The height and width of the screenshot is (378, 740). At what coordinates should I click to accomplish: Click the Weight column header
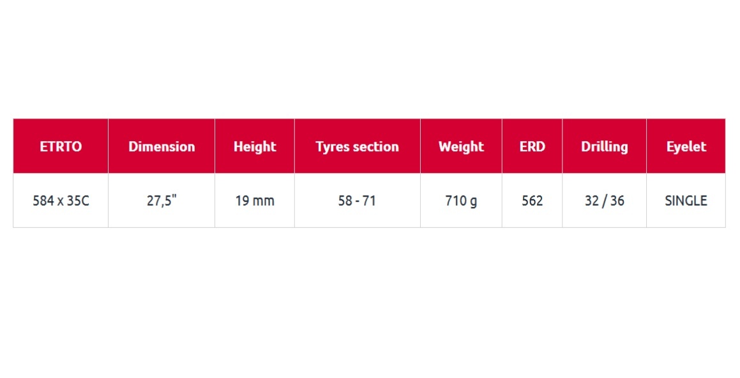pos(461,146)
